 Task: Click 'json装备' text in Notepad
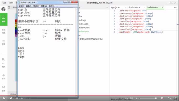[24, 39]
